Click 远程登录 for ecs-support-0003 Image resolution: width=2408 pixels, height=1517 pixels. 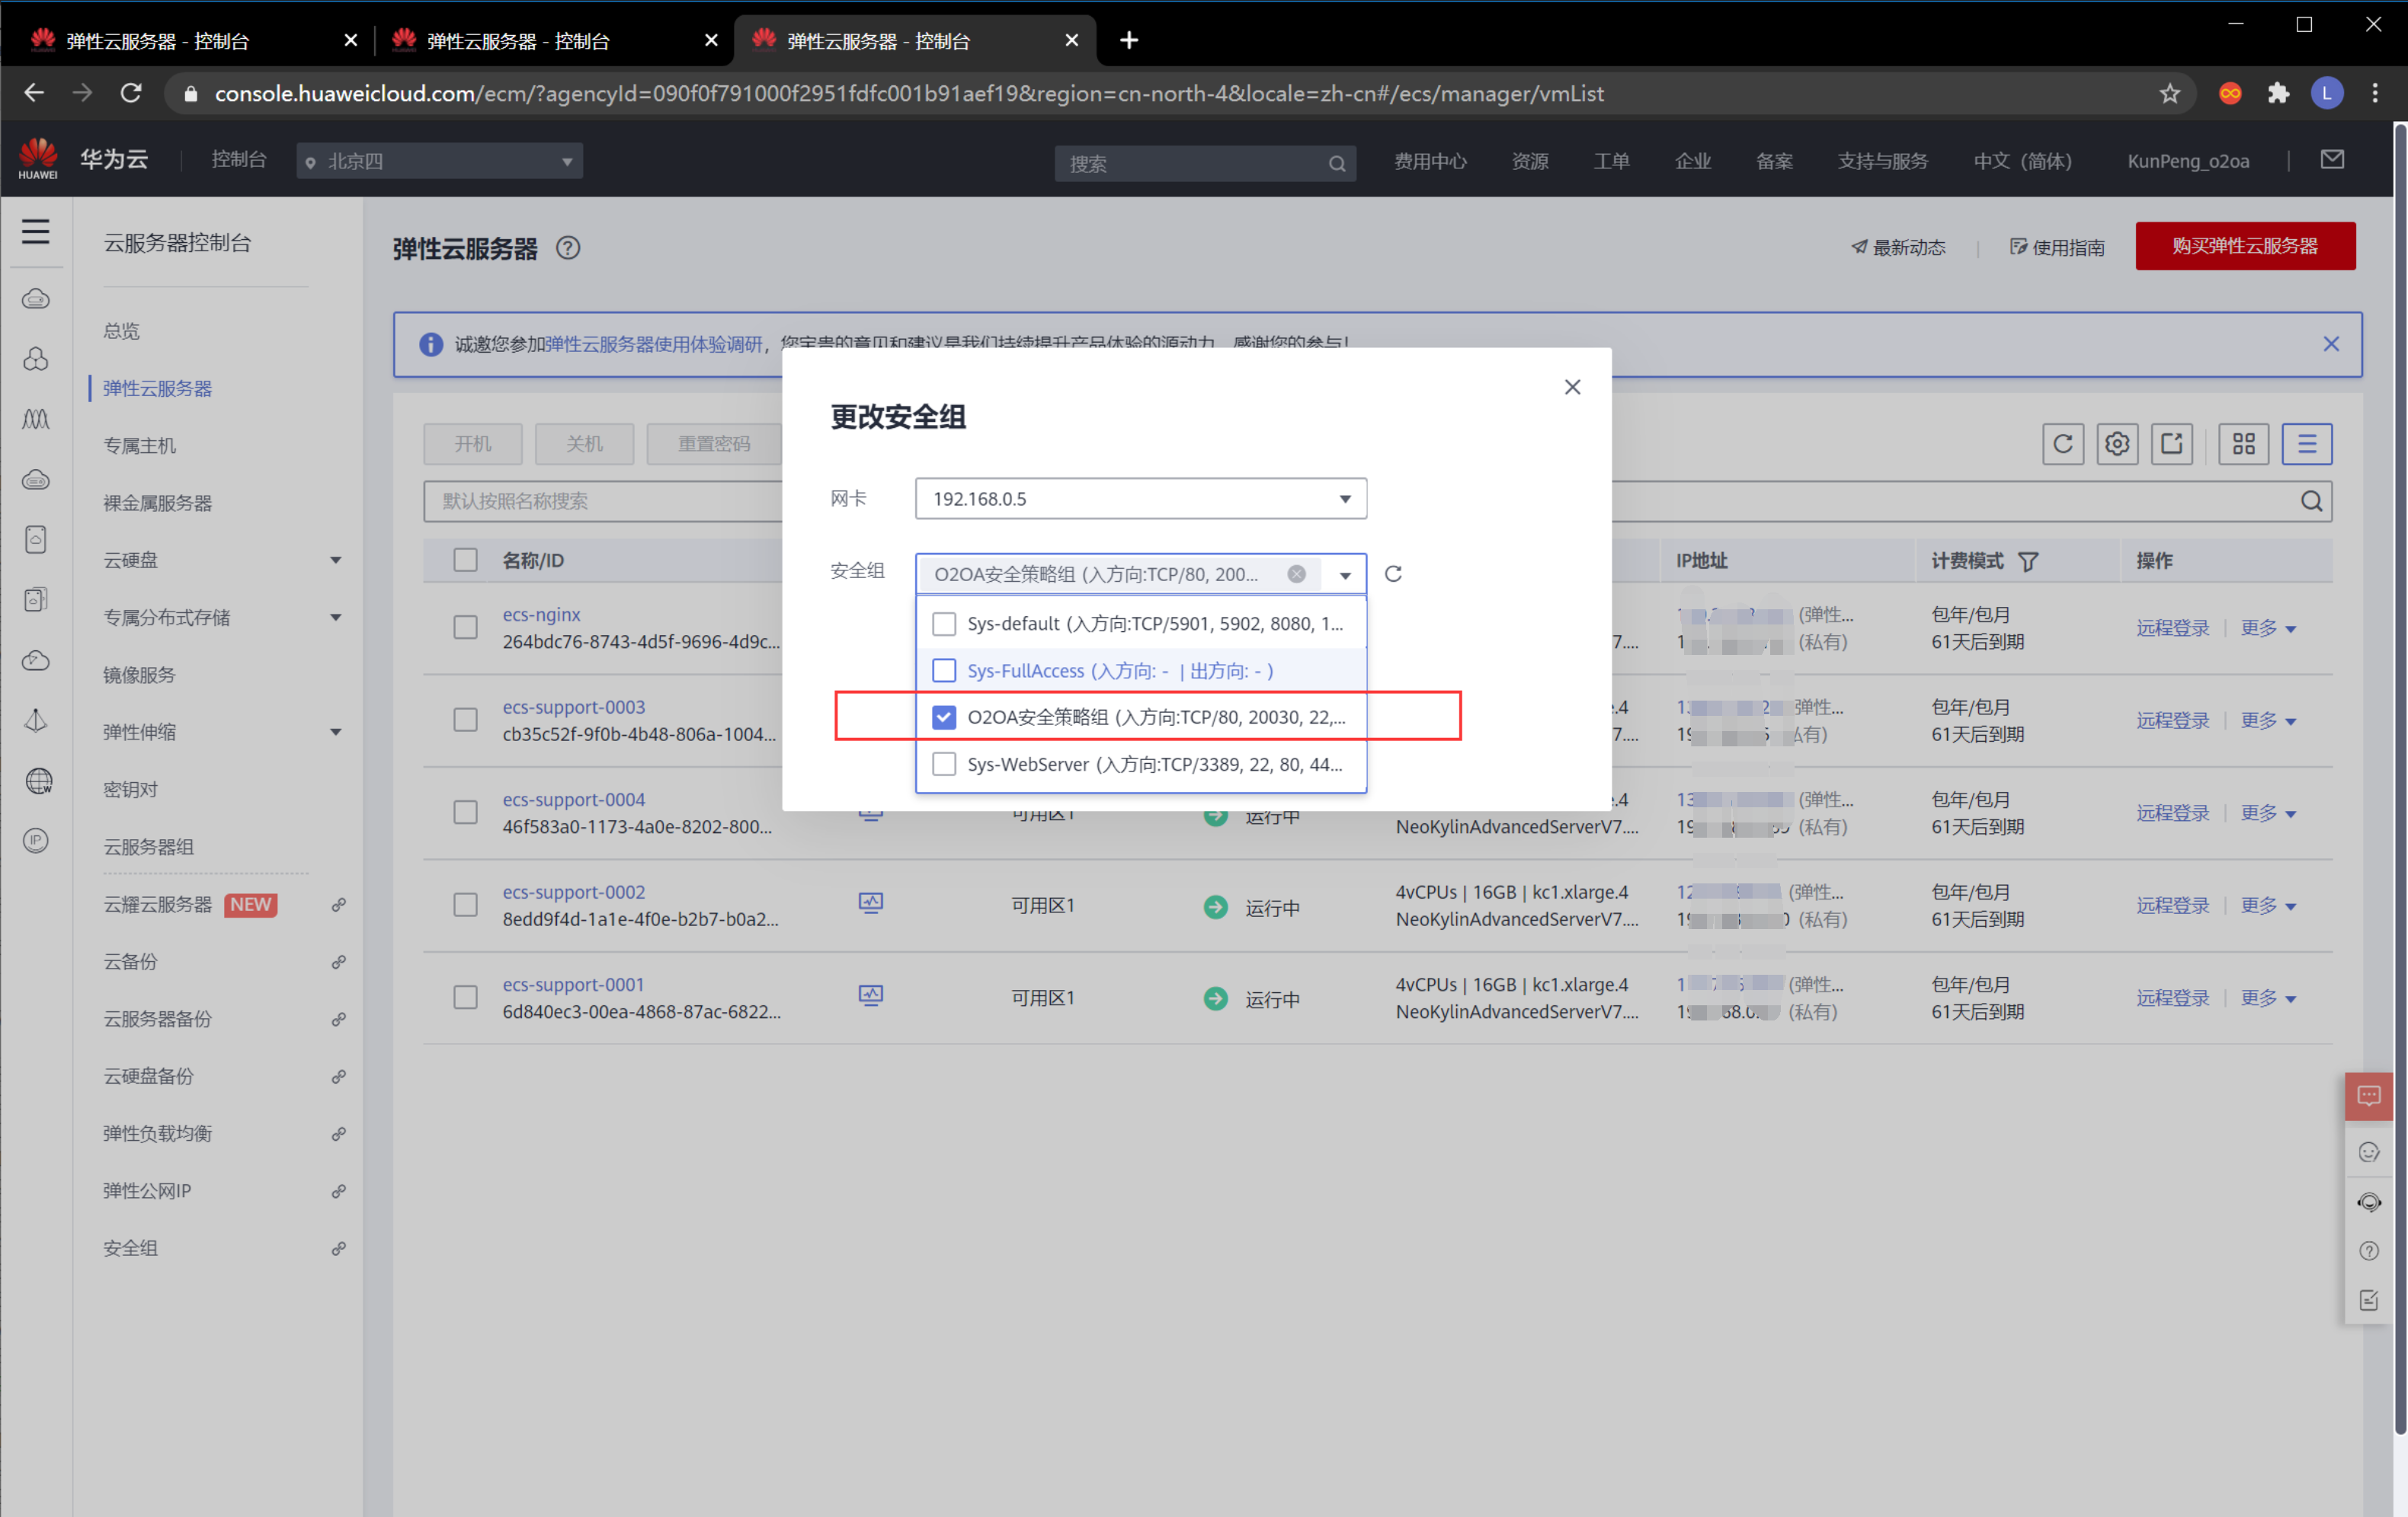[2172, 720]
